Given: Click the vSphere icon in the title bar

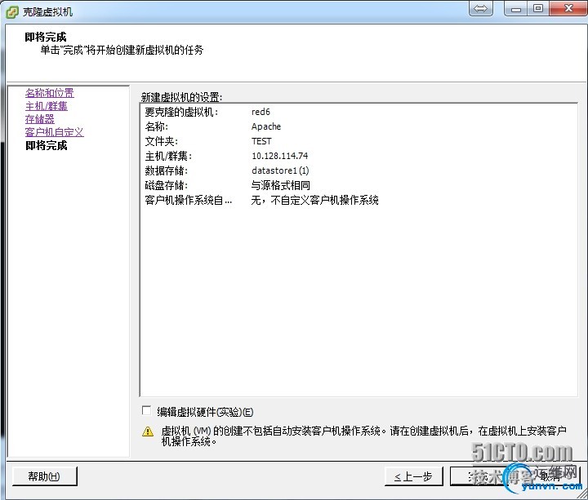Looking at the screenshot, I should (12, 11).
